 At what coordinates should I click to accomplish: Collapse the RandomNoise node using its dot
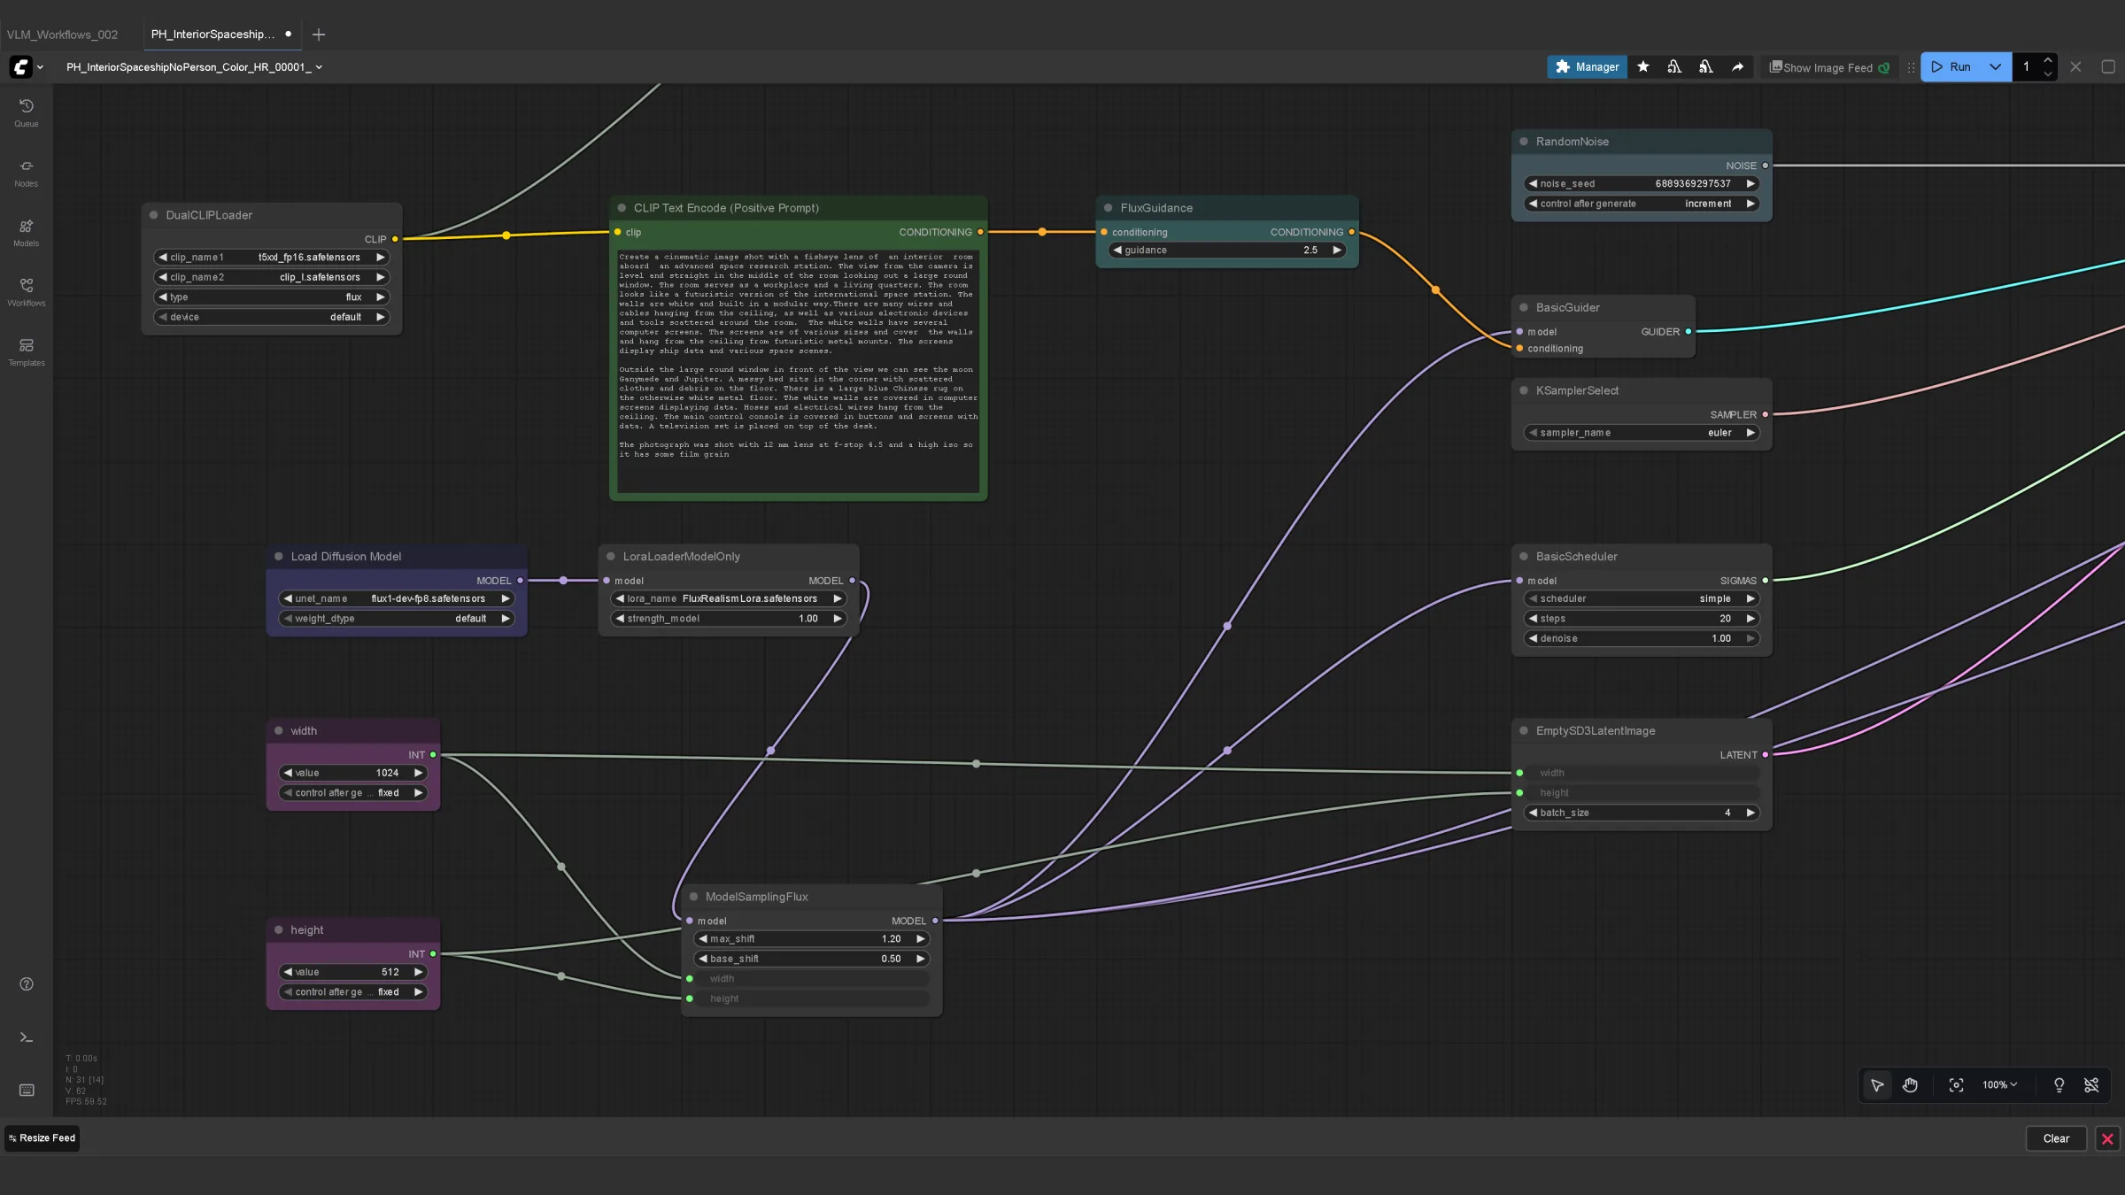pos(1524,142)
